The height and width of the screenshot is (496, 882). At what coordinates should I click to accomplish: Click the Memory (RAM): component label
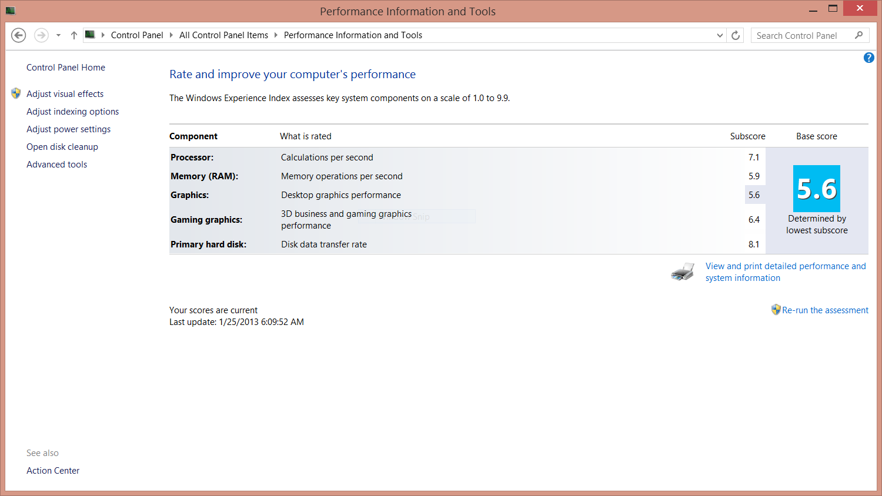pos(204,176)
